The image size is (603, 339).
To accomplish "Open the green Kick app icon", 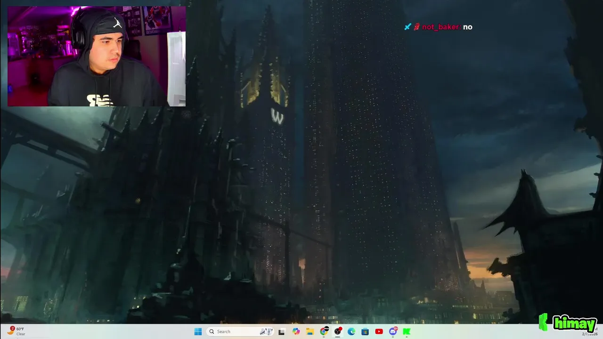I will click(407, 331).
